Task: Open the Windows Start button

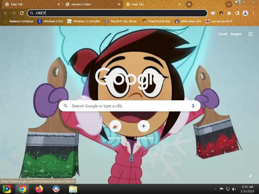Action: (x=7, y=189)
